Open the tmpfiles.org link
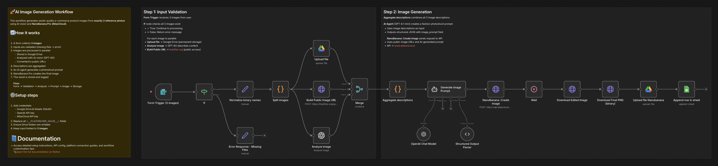Viewport: 718px width, 166px height. pos(176,50)
